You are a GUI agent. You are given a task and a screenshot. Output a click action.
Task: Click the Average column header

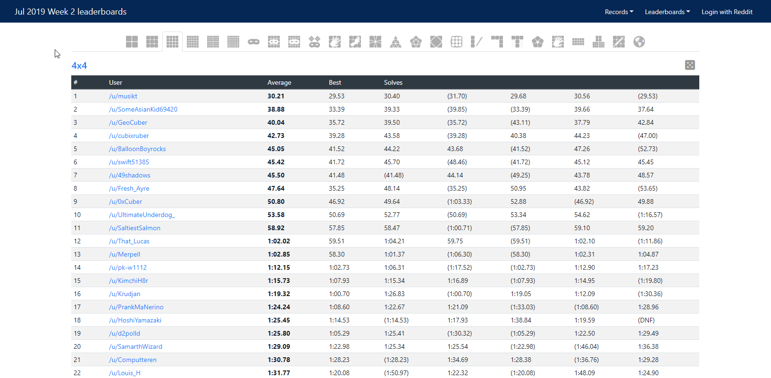(279, 82)
